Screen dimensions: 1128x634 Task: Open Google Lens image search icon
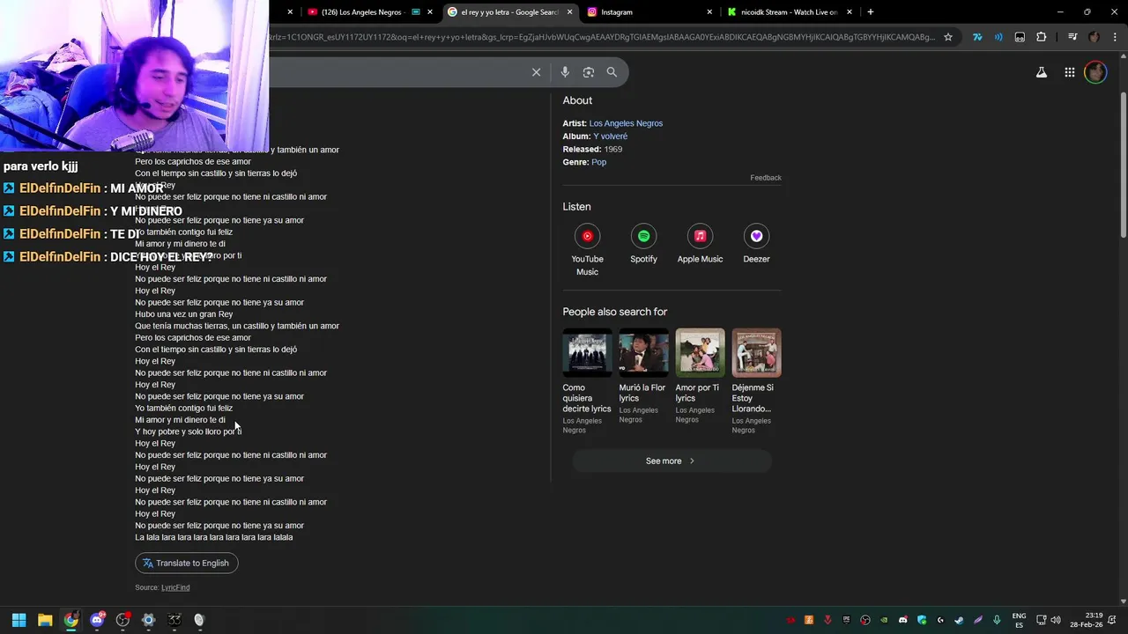pos(589,72)
